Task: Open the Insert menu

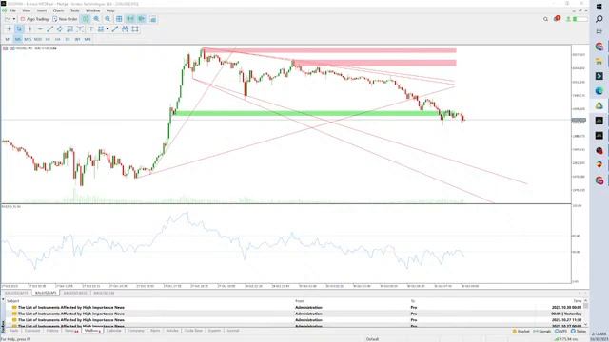Action: tap(42, 10)
